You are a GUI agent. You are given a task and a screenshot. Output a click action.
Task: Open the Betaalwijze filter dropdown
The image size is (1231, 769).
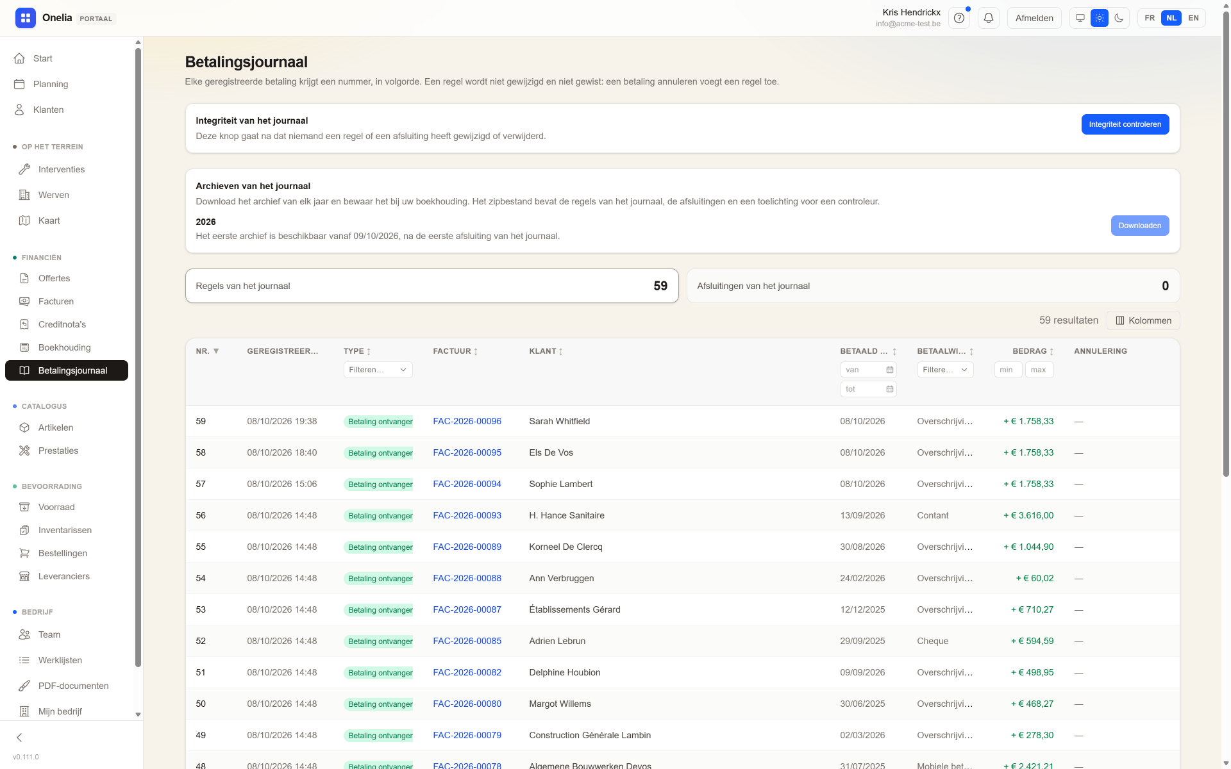945,370
